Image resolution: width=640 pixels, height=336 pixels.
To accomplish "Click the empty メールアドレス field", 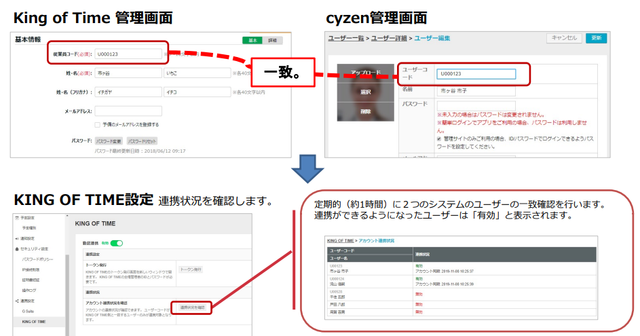I will click(x=128, y=111).
